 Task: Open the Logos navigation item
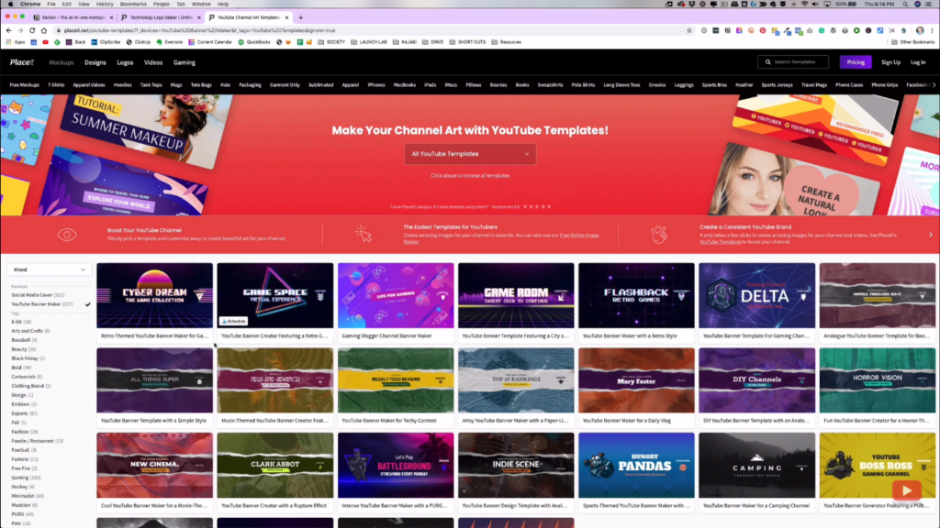pos(125,62)
